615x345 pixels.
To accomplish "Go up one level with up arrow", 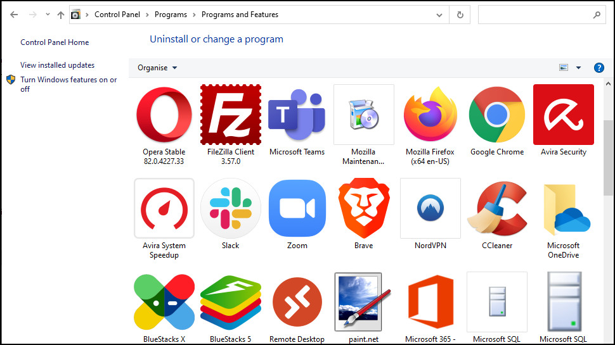I will pos(60,15).
